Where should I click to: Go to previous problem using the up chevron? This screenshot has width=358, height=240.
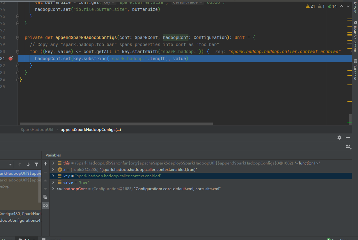pyautogui.click(x=341, y=6)
